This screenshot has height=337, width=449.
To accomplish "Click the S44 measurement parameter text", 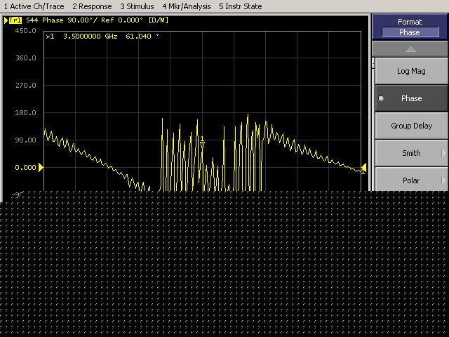I will point(32,20).
